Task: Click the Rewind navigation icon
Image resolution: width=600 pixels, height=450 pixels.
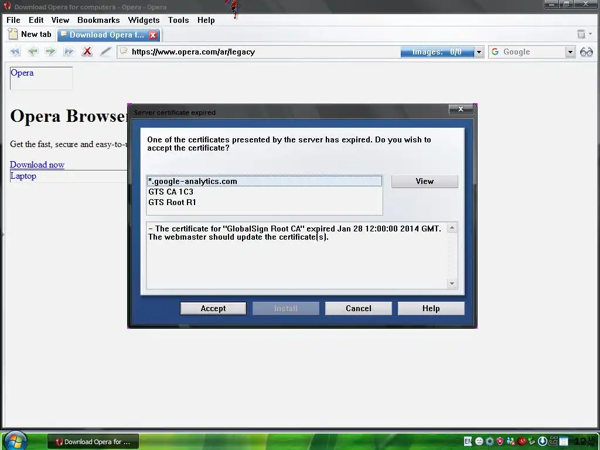Action: pyautogui.click(x=15, y=52)
